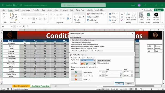Click the Insert cells icon
165x93 pixels.
click(x=110, y=14)
